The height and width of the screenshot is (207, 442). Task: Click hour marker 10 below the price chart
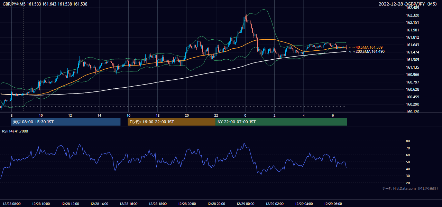(x=41, y=115)
